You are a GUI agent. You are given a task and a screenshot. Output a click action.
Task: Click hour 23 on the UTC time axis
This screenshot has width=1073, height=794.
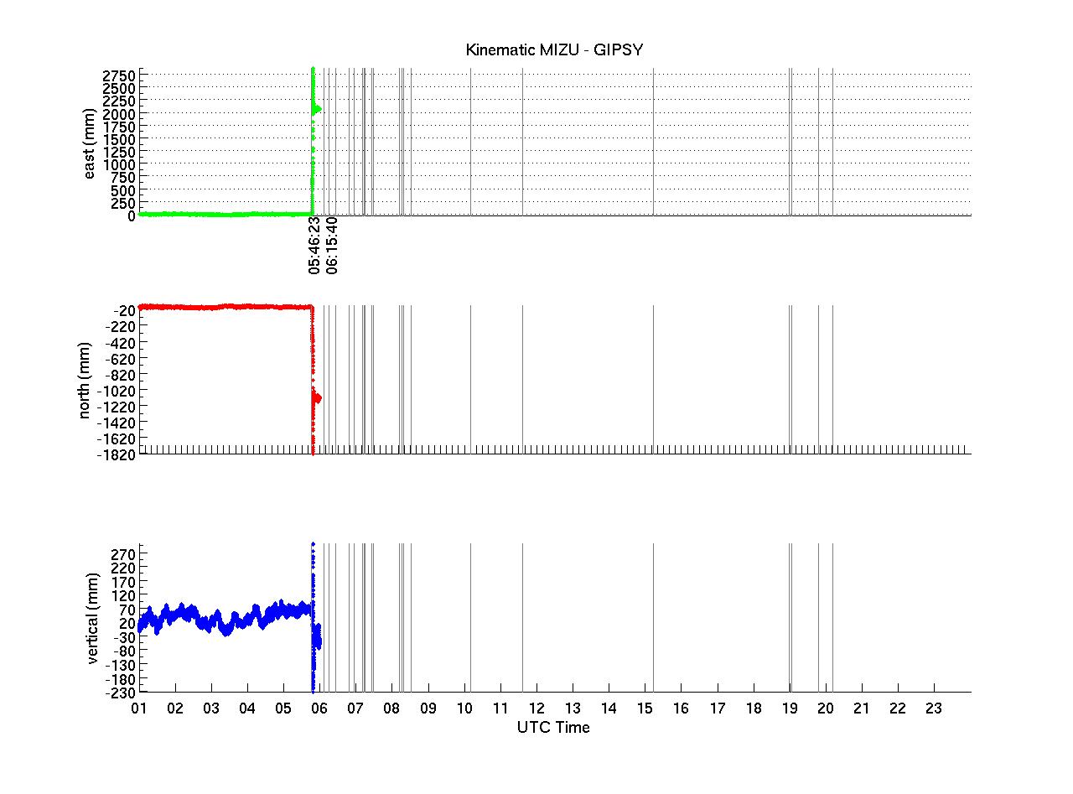click(x=934, y=708)
